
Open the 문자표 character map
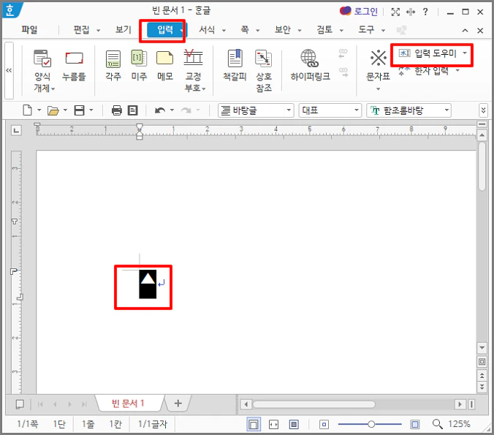point(378,70)
